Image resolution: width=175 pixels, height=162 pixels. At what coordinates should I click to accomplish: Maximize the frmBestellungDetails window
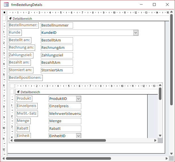[154, 5]
